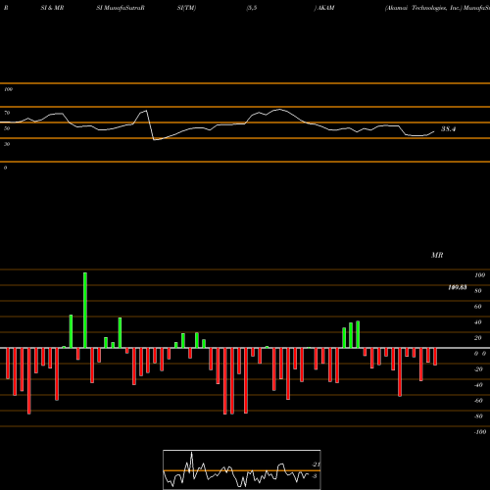
Task: Click the 'SI MunafaSutraR' header label
Action: (121, 8)
